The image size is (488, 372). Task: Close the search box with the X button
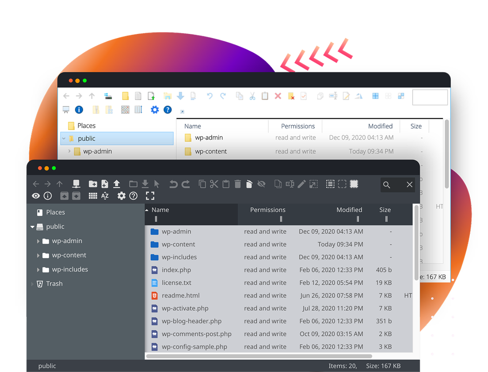[x=409, y=185]
